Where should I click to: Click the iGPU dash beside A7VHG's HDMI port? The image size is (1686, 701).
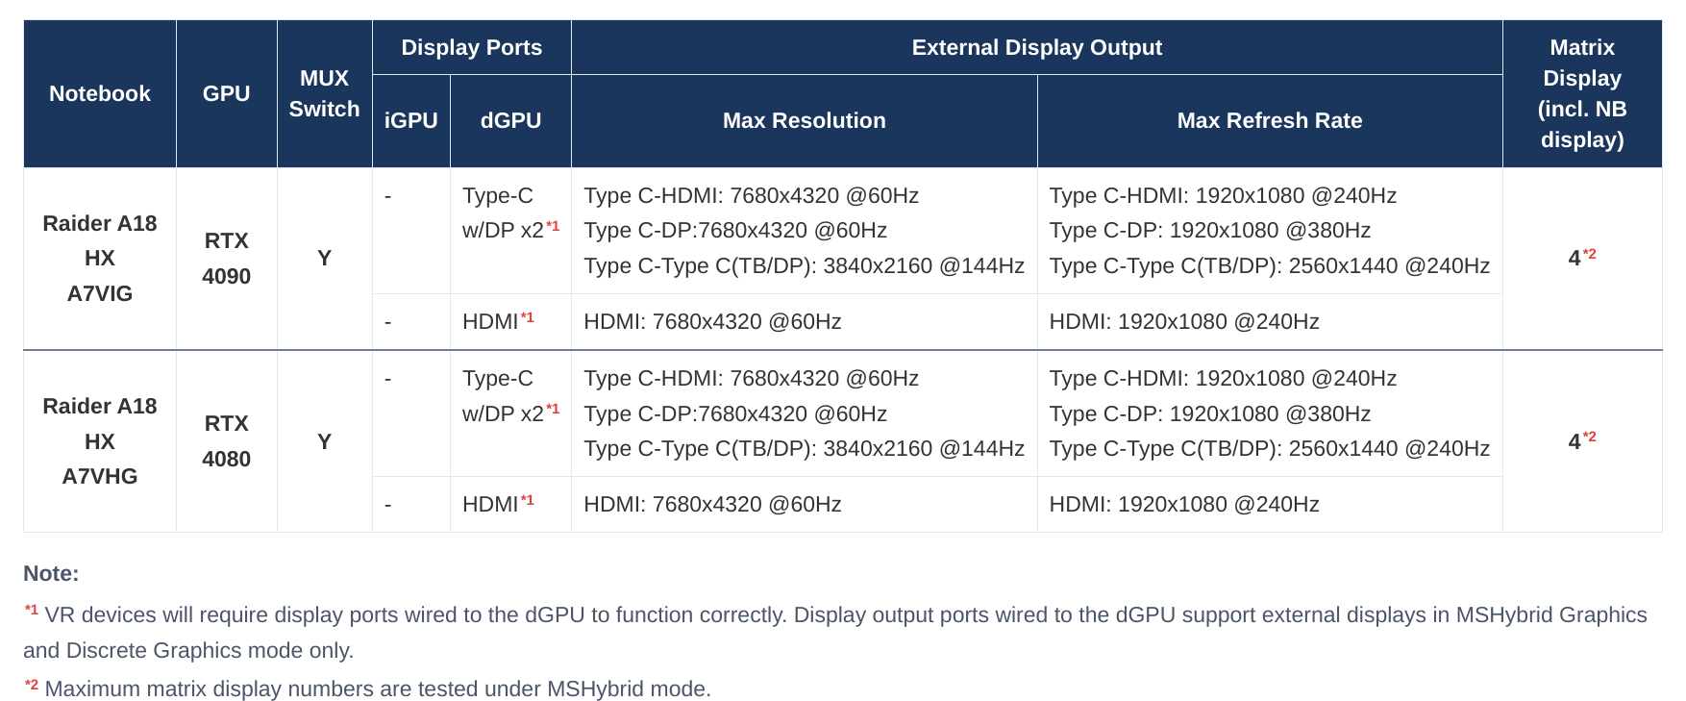[x=388, y=504]
